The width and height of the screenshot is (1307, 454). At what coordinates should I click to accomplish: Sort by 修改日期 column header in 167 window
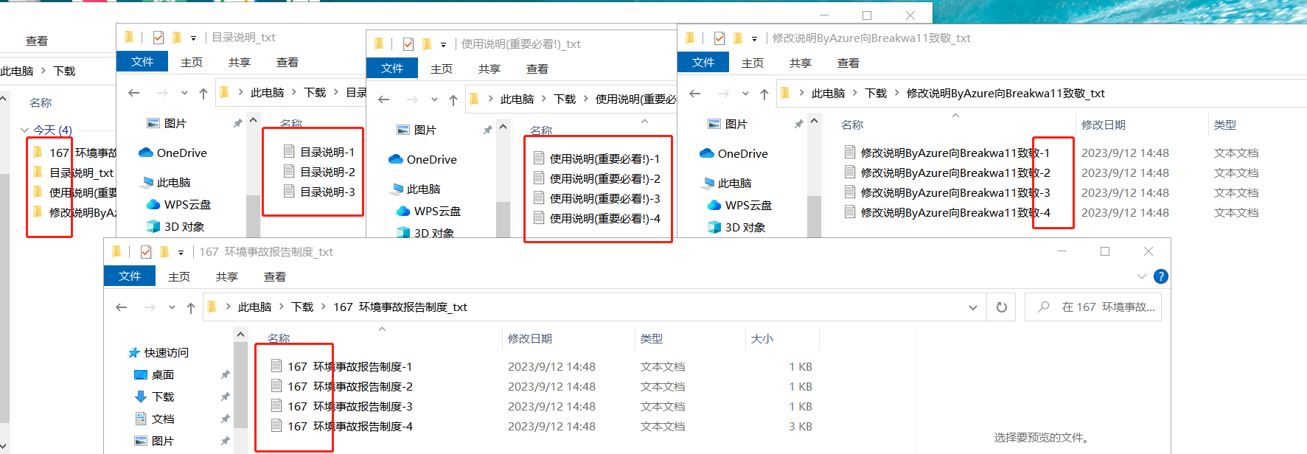pos(530,338)
